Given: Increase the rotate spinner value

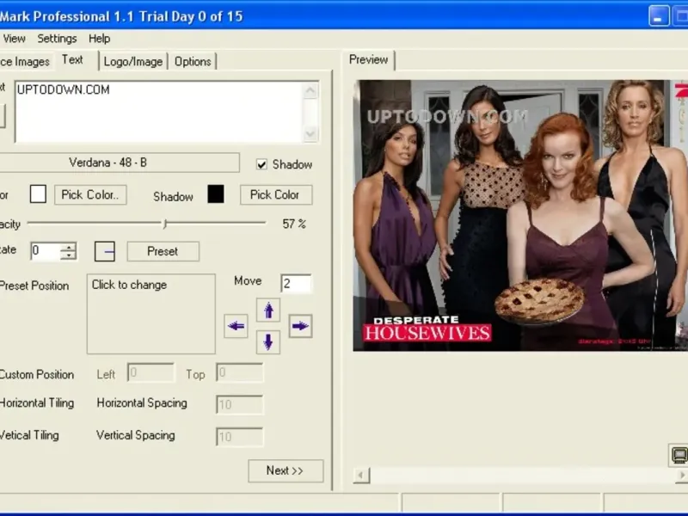Looking at the screenshot, I should tap(69, 248).
